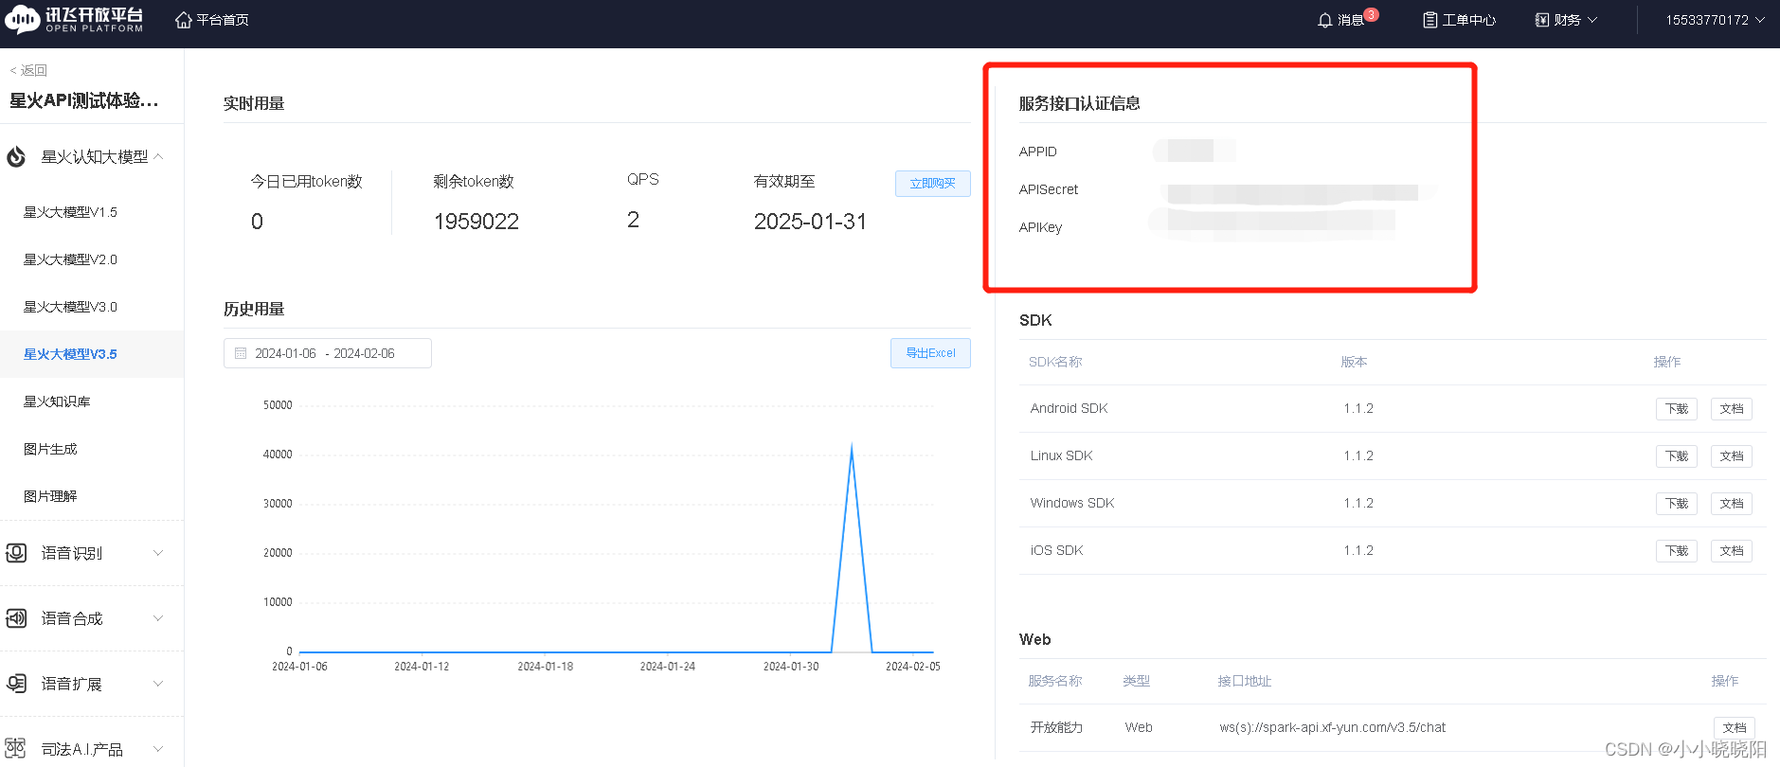1780x767 pixels.
Task: Click the iFlytek Open Platform logo
Action: coord(75,19)
